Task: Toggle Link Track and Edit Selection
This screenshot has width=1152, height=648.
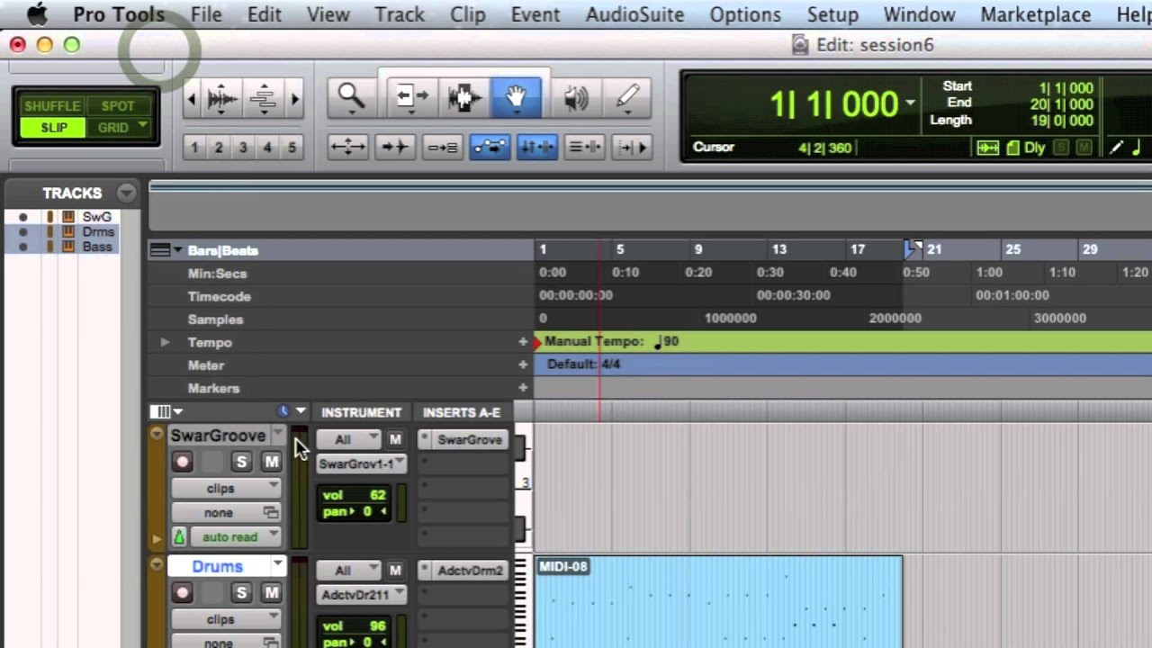Action: tap(585, 147)
